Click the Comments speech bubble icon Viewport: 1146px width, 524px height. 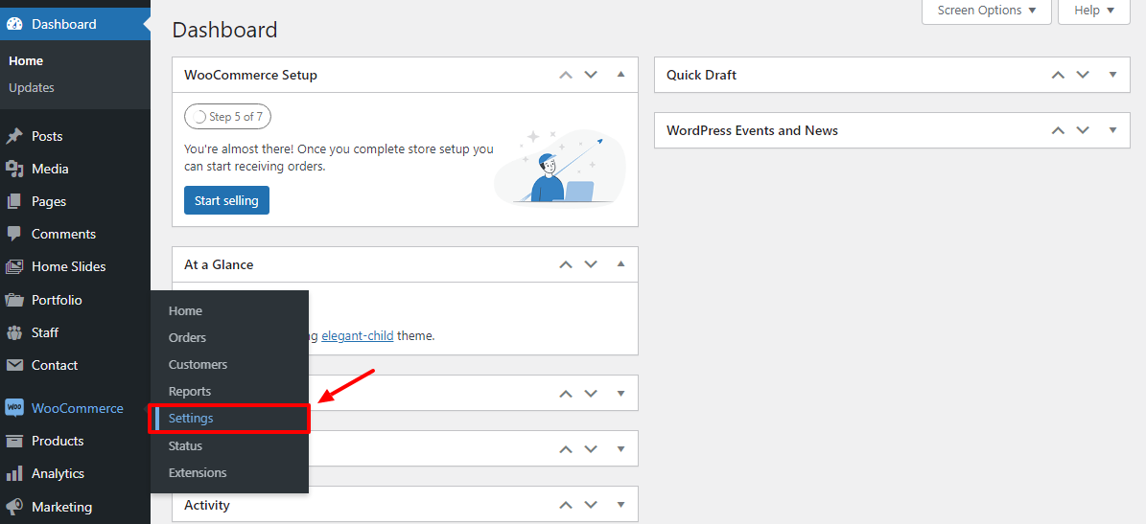pyautogui.click(x=13, y=235)
